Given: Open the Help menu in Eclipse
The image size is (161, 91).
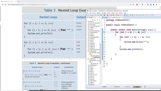Looking at the screenshot, I should pyautogui.click(x=125, y=13).
